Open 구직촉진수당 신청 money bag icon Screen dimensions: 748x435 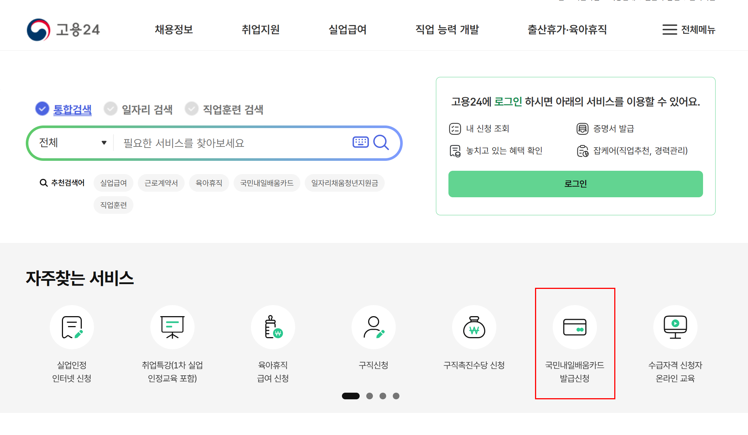pos(474,327)
